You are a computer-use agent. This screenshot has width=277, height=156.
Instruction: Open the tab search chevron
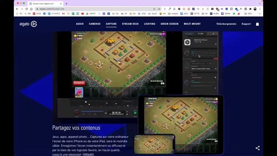[260, 3]
